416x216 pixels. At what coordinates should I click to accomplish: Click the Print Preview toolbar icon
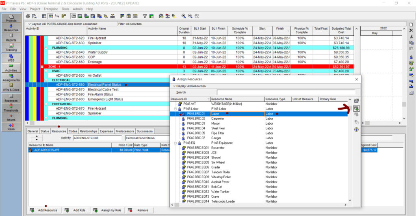(34, 16)
